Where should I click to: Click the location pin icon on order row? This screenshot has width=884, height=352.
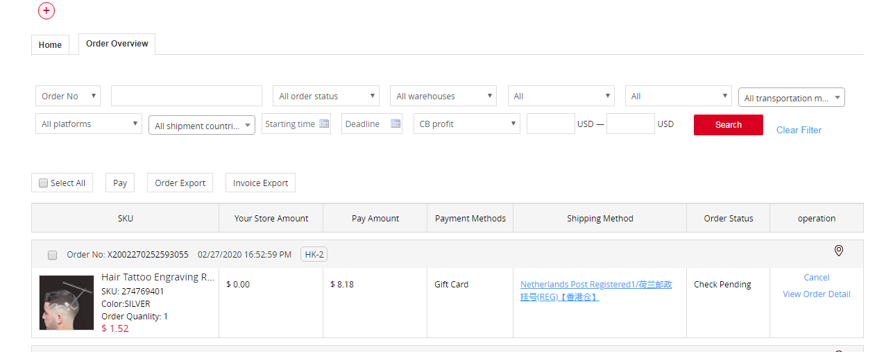(838, 251)
